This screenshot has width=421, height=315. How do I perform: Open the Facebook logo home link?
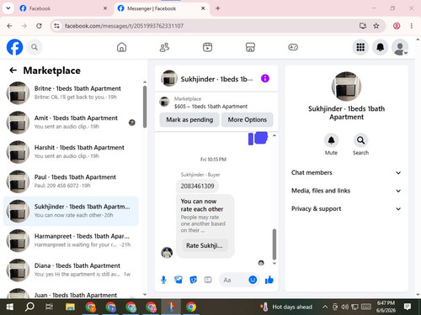[14, 47]
